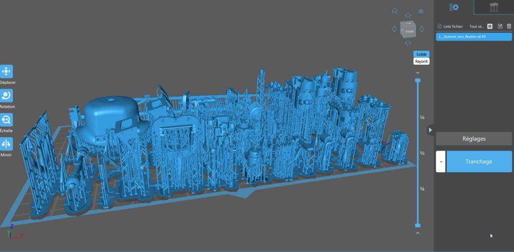
Task: Select the Miroir mirror tool
Action: point(6,143)
